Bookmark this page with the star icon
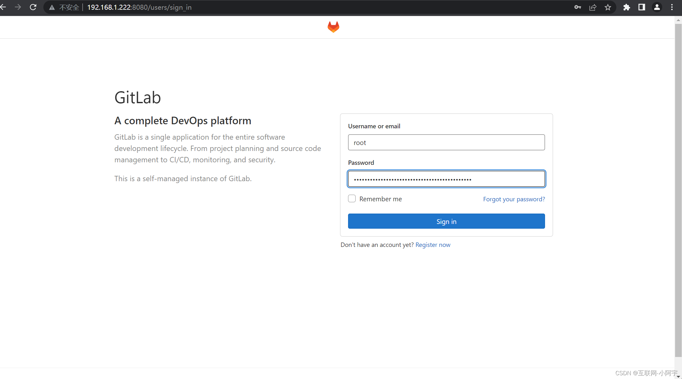 [608, 7]
